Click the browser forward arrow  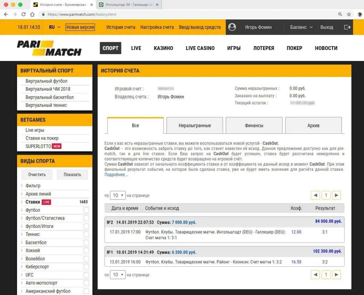click(x=15, y=14)
